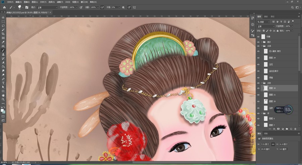
Task: Select the Hand tool
Action: [x=3, y=95]
